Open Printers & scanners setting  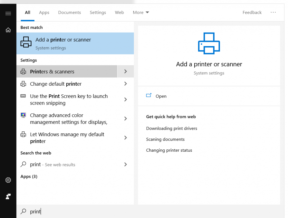[67, 71]
